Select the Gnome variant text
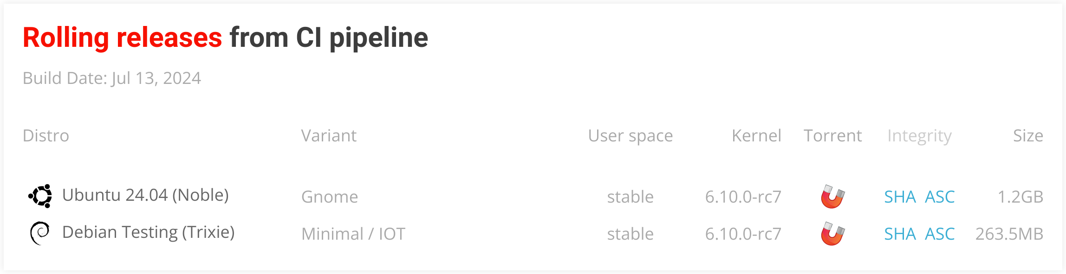Image resolution: width=1066 pixels, height=274 pixels. pos(330,197)
